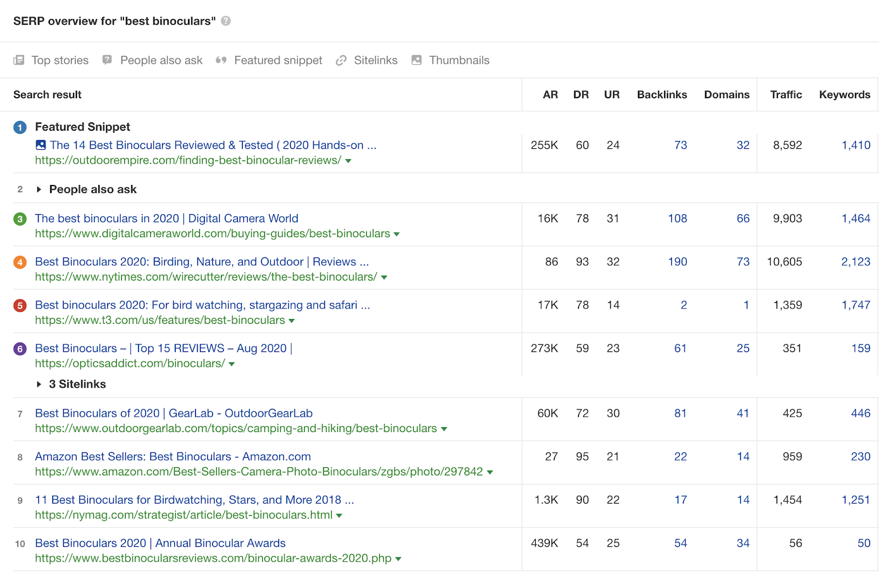Open dropdown next to nymag.com URL
Screen dimensions: 879x577
point(340,516)
